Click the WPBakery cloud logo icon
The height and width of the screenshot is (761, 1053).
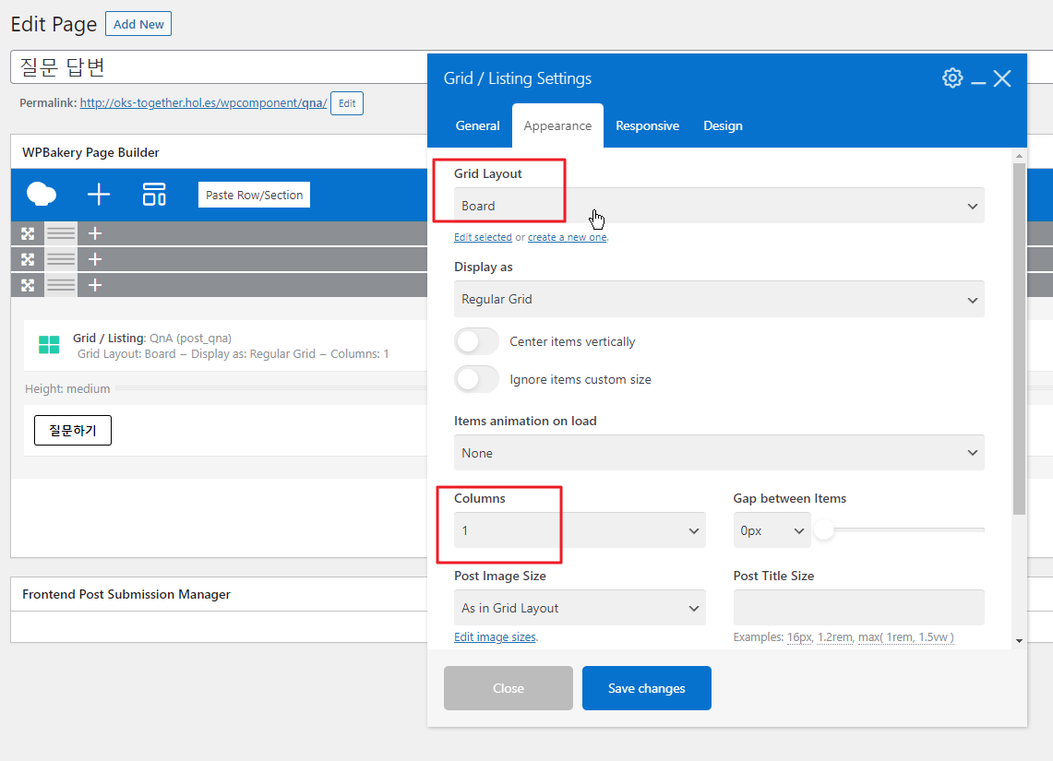pos(41,194)
